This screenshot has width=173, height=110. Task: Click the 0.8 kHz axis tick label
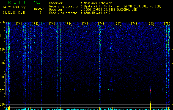click(x=2, y=77)
